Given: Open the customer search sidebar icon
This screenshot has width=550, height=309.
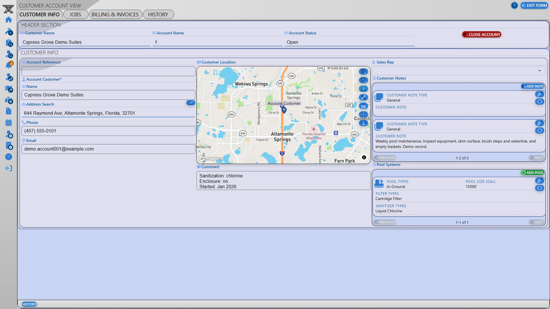Looking at the screenshot, I should click(9, 54).
